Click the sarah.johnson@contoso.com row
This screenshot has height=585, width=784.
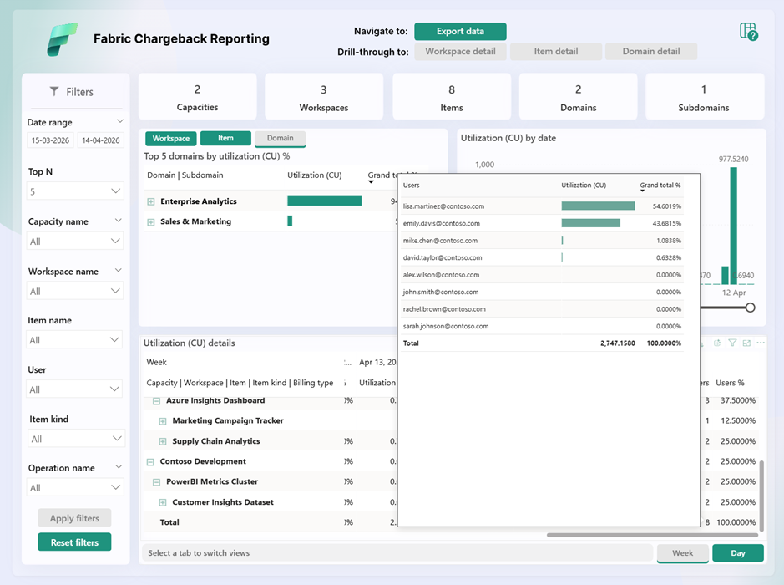click(542, 326)
